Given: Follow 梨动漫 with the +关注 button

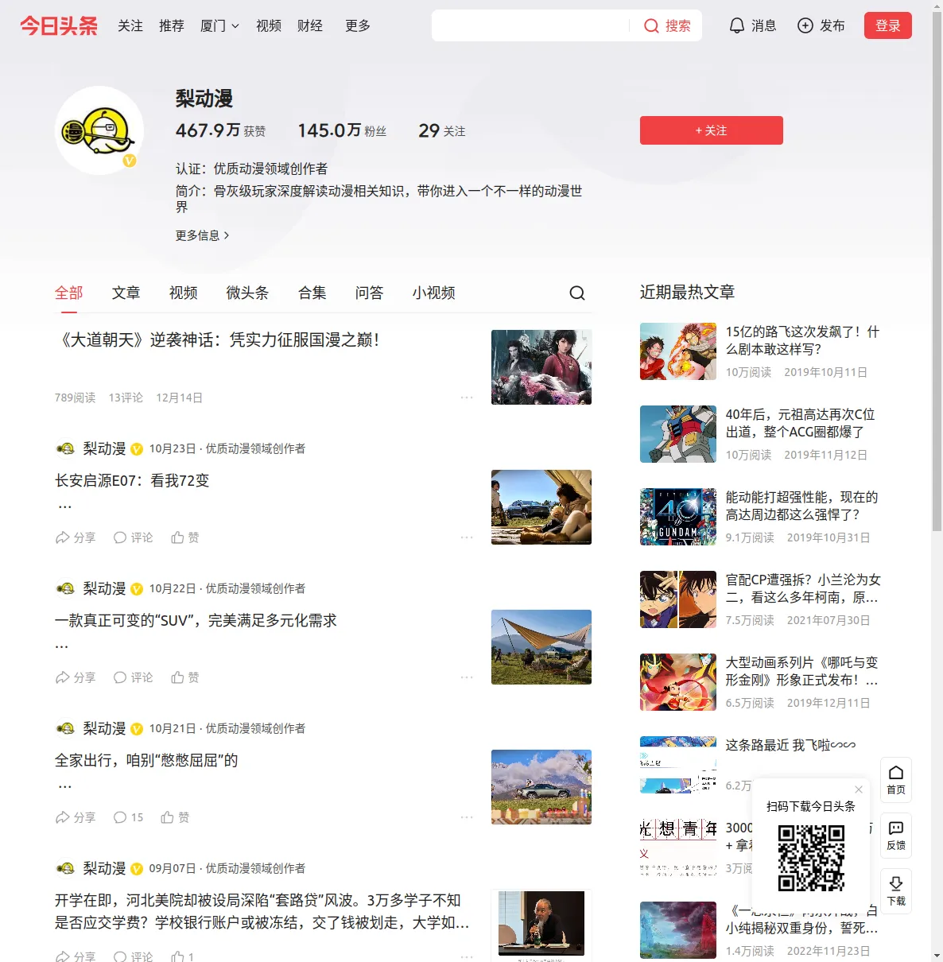Looking at the screenshot, I should 711,130.
